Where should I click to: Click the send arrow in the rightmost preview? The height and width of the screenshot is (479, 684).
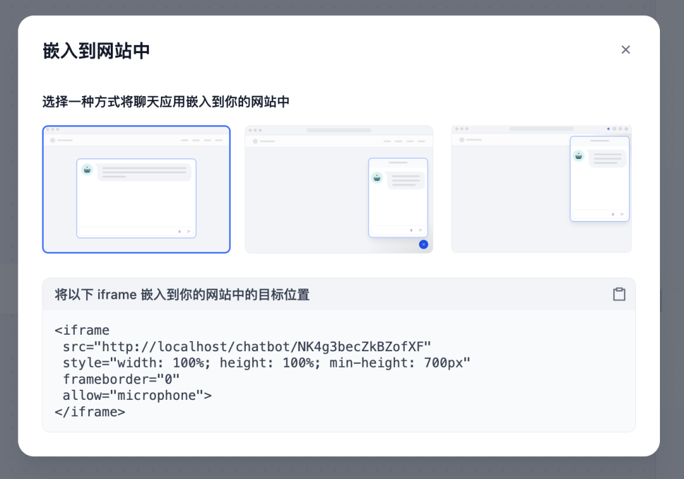pos(623,214)
